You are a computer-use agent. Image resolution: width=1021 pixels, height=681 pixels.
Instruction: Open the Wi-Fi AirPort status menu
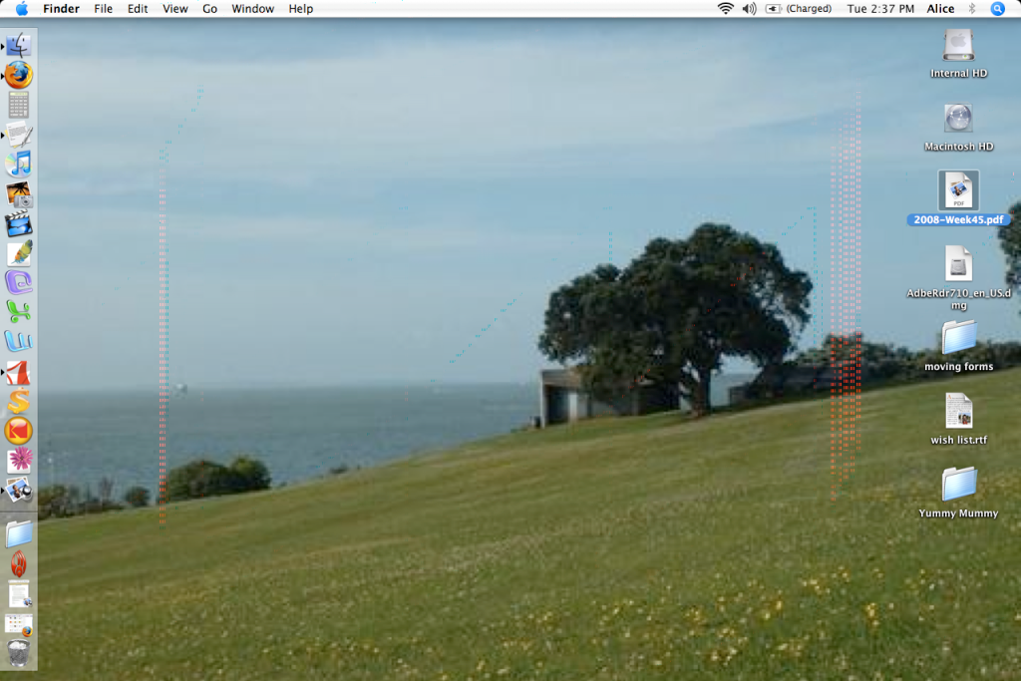point(726,8)
